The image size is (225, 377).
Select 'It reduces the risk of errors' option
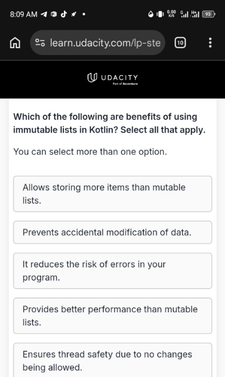(x=112, y=271)
